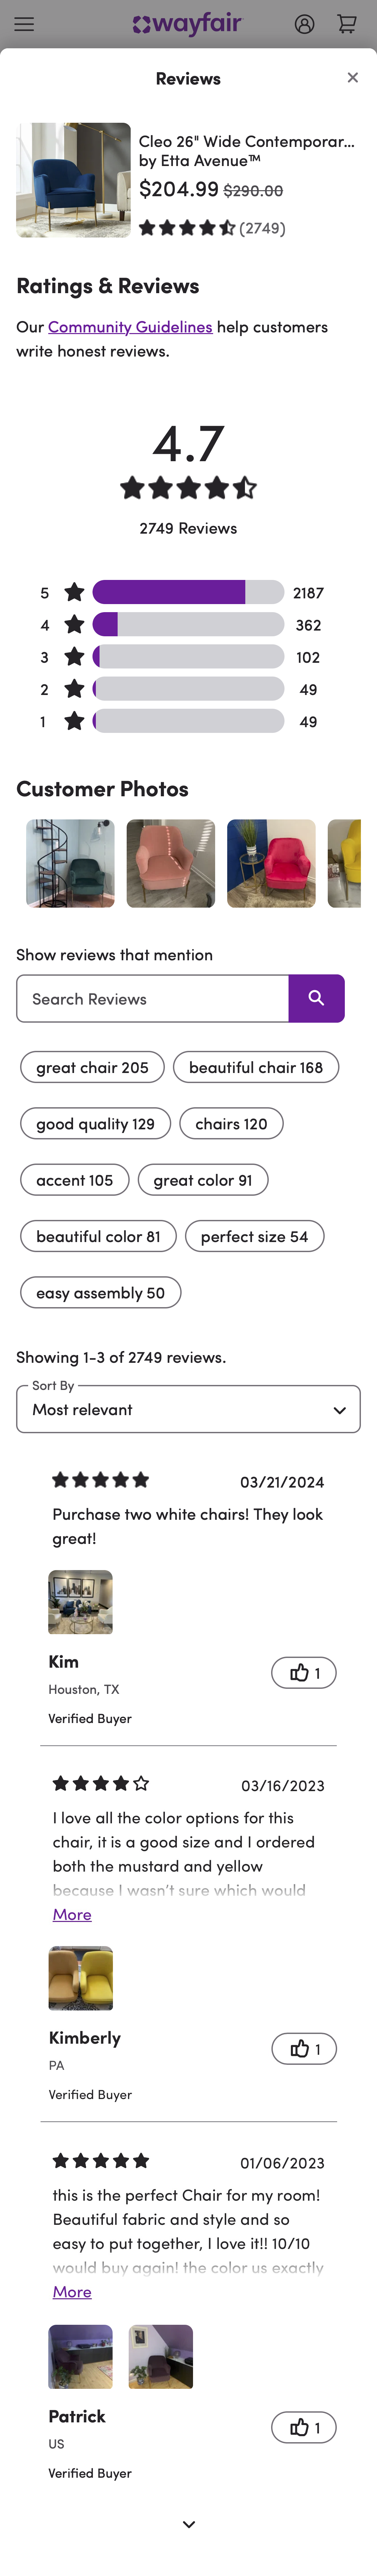Open the Reviews header title
Viewport: 377px width, 2576px height.
[188, 78]
